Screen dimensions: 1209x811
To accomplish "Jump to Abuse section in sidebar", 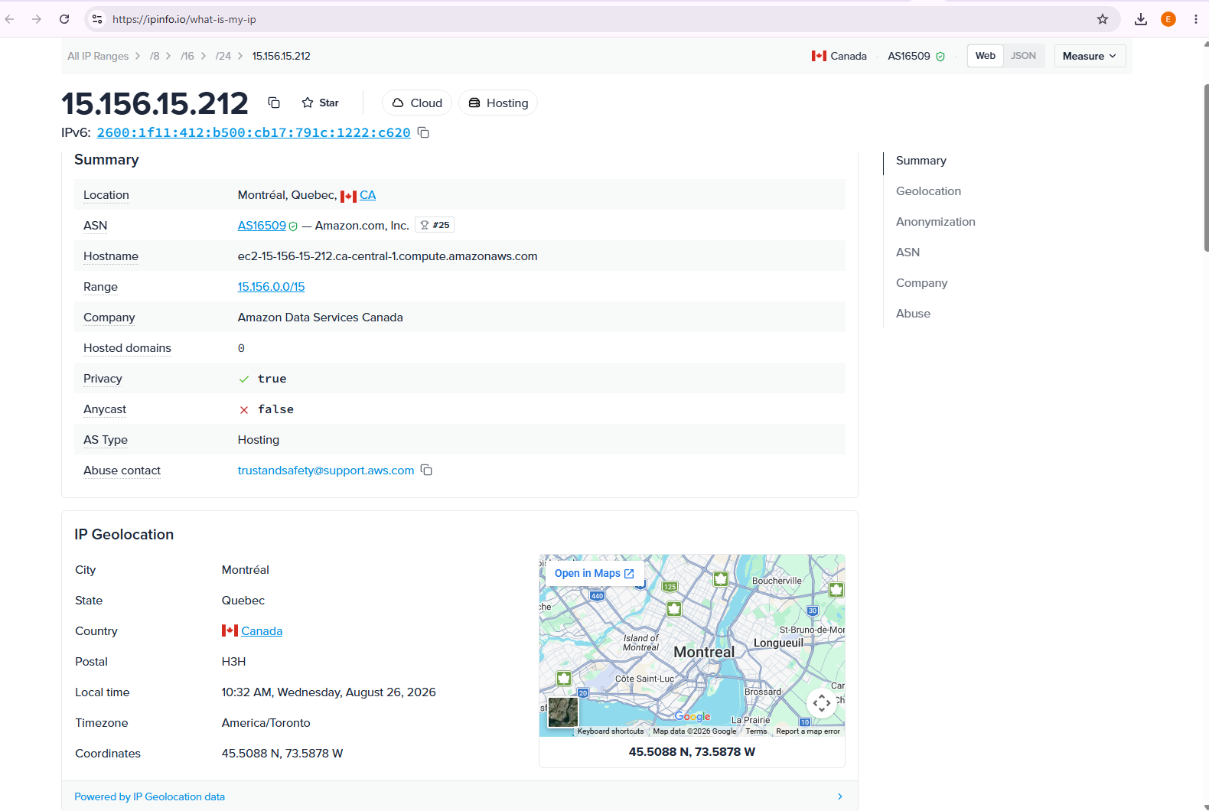I will 913,314.
